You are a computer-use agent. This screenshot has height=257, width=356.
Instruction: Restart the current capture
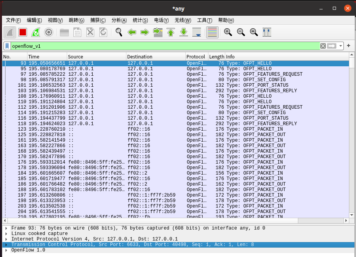[x=36, y=32]
